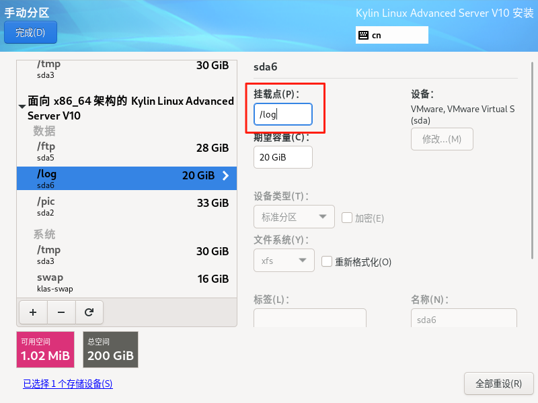Click the VMware Virtual S (sda) device text
This screenshot has height=403, width=538.
click(x=463, y=114)
